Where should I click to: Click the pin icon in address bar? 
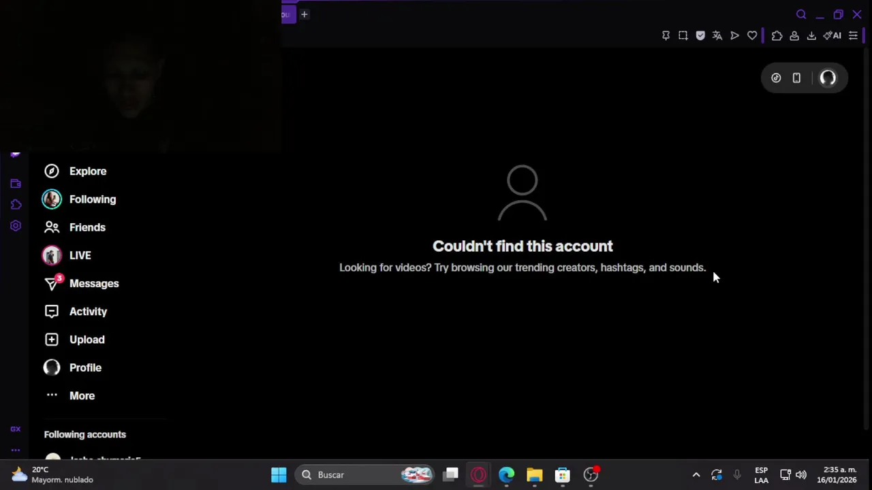point(666,35)
